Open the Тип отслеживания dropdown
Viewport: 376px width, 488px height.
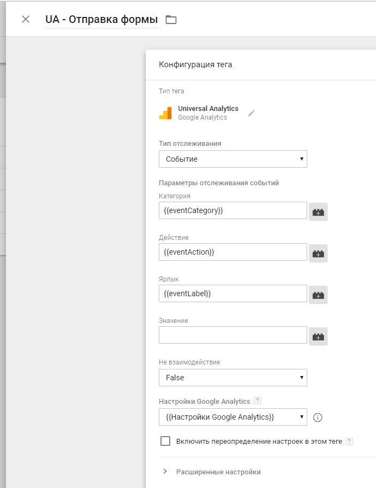tap(232, 159)
